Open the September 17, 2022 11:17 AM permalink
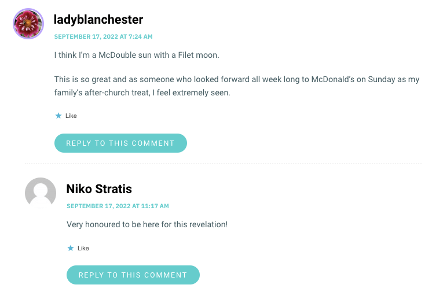This screenshot has height=292, width=432. [118, 206]
